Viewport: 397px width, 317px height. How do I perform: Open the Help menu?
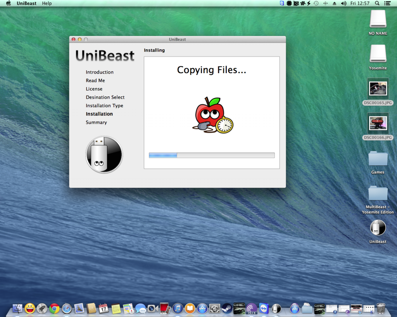(x=47, y=3)
